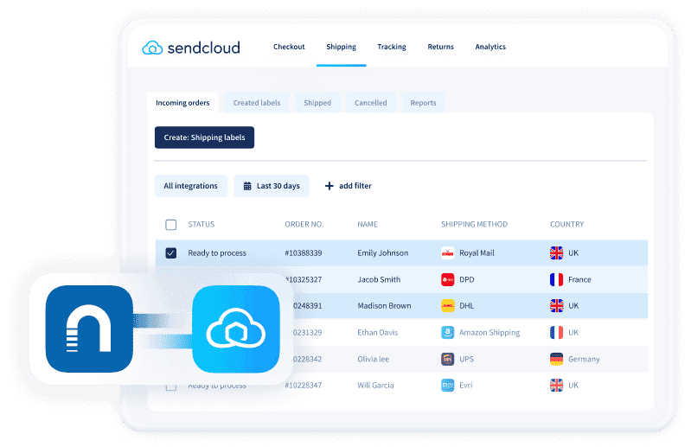Click the Ready to process status text
The image size is (691, 447).
click(217, 253)
